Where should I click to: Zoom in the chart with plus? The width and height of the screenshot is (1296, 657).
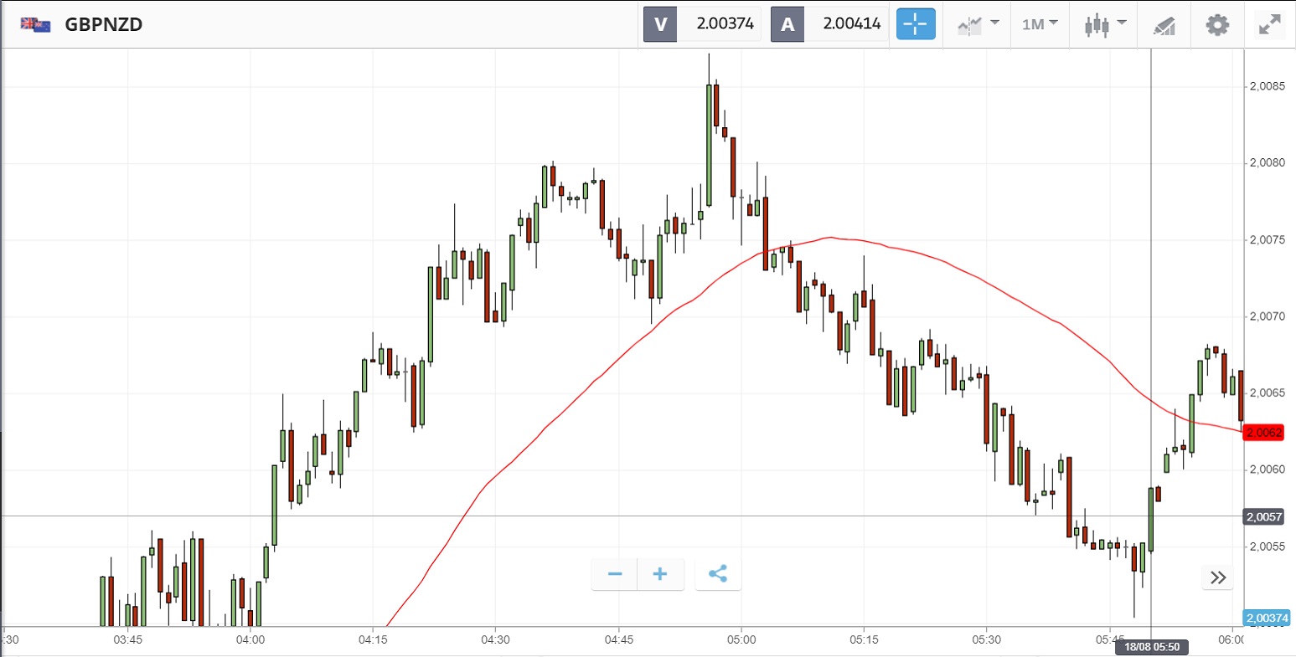(660, 574)
